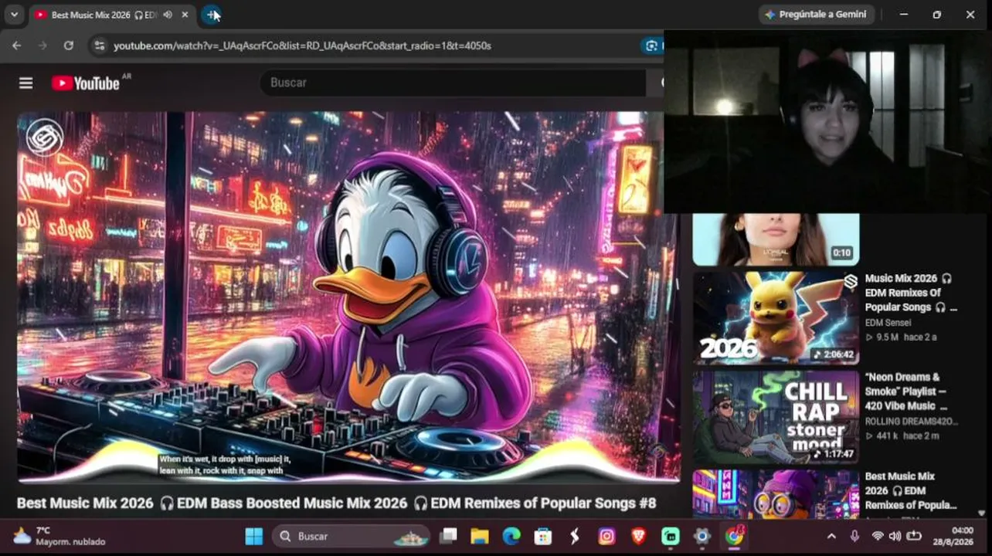Click the webcam overlay feed
This screenshot has width=992, height=556.
point(827,121)
